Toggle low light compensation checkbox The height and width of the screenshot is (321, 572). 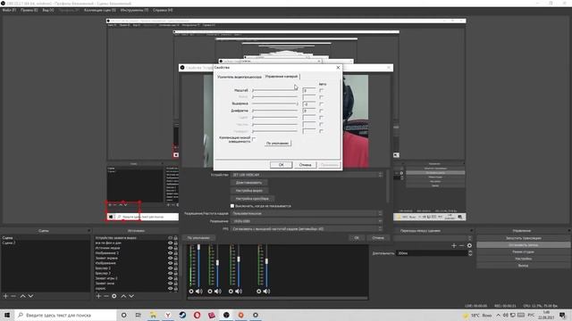click(x=254, y=139)
